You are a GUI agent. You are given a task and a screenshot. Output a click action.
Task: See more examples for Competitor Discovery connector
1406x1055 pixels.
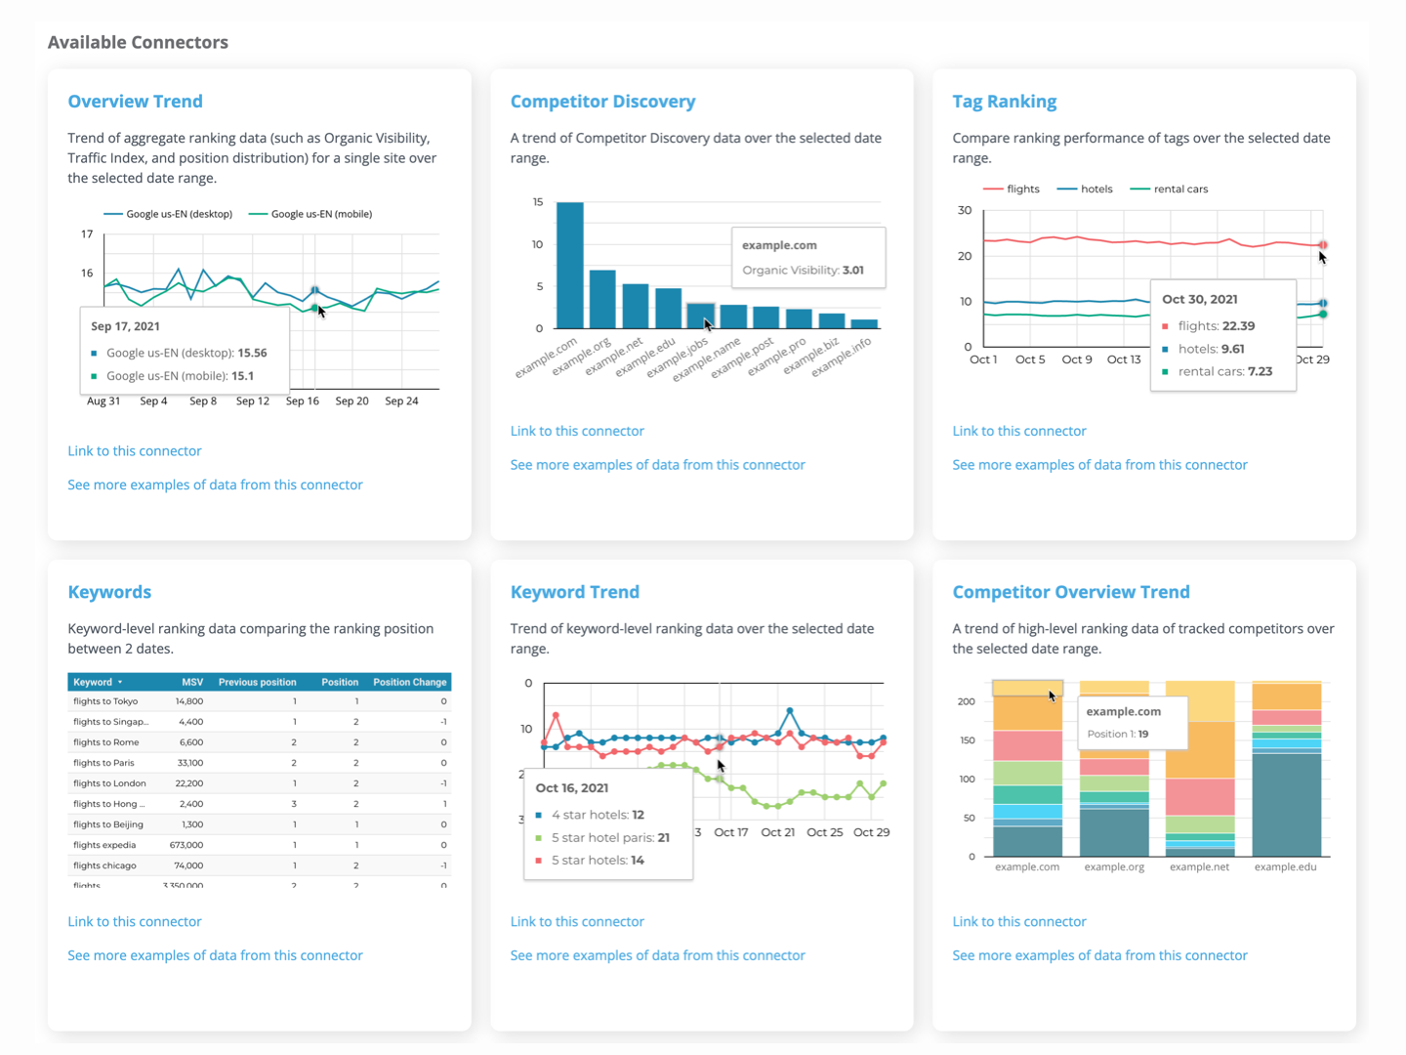657,465
